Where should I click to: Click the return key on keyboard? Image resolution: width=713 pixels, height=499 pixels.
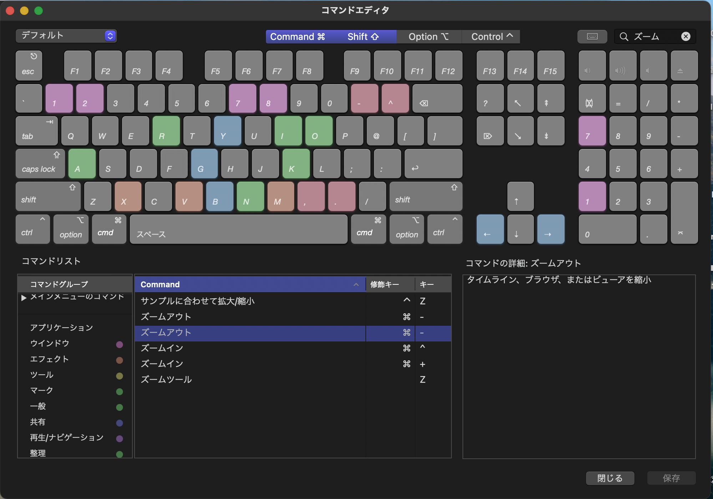click(433, 164)
